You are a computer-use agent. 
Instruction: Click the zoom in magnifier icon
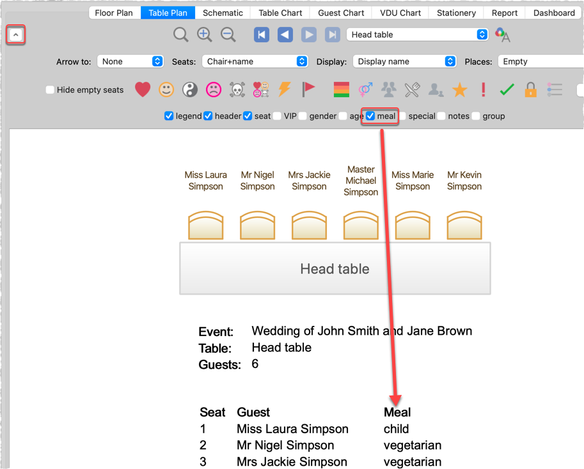coord(205,35)
